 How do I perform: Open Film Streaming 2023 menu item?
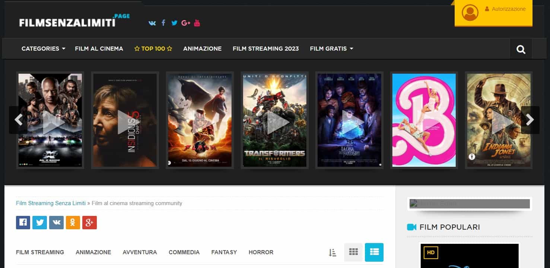(266, 48)
